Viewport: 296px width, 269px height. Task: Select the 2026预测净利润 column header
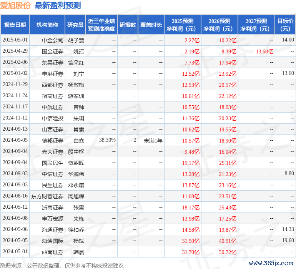tap(220, 25)
